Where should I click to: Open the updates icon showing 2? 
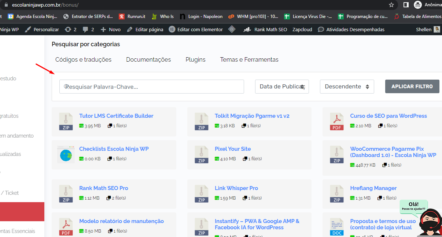coord(70,29)
